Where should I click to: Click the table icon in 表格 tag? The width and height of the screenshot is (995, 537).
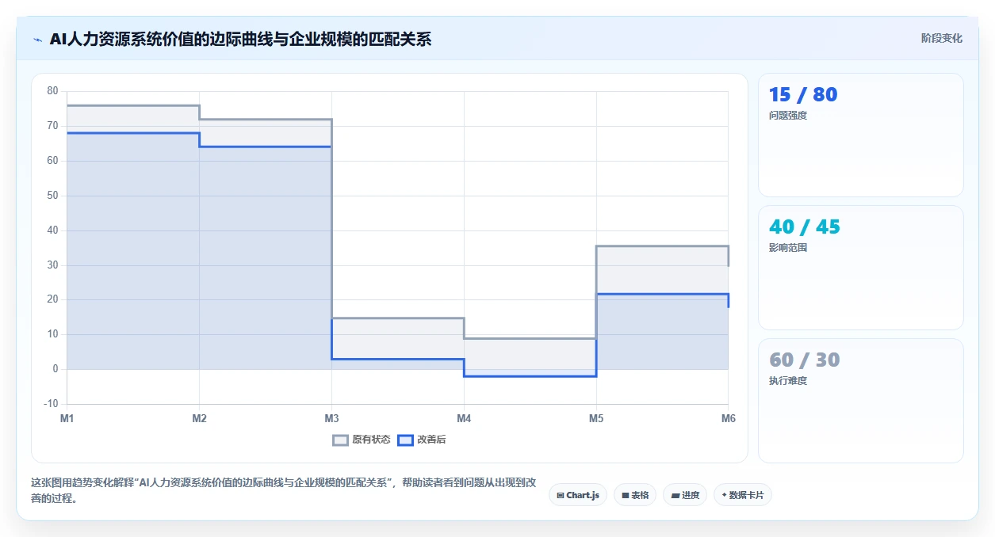click(625, 496)
